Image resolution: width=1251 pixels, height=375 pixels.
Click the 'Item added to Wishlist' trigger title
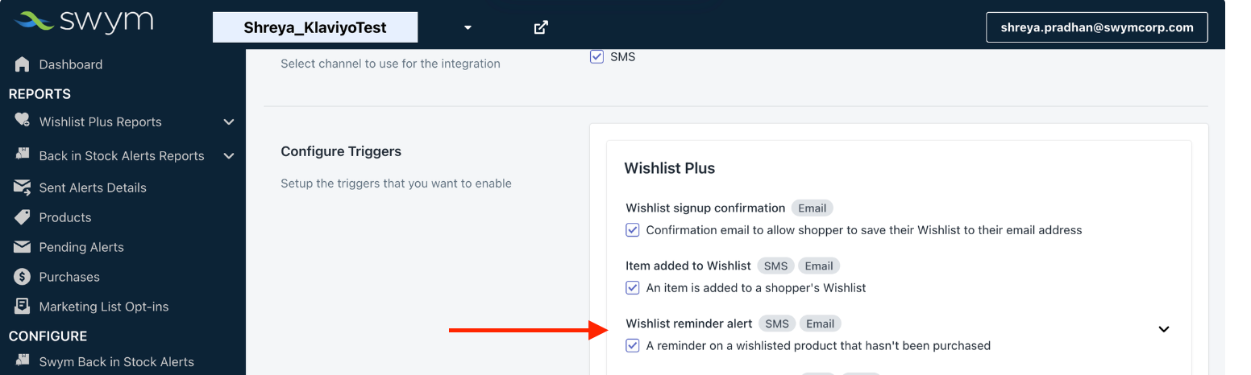point(688,266)
